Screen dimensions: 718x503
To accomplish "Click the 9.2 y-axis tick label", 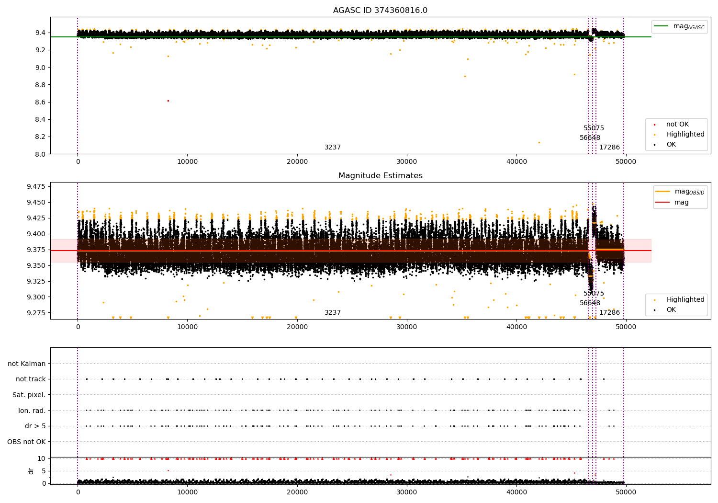I will pyautogui.click(x=40, y=50).
